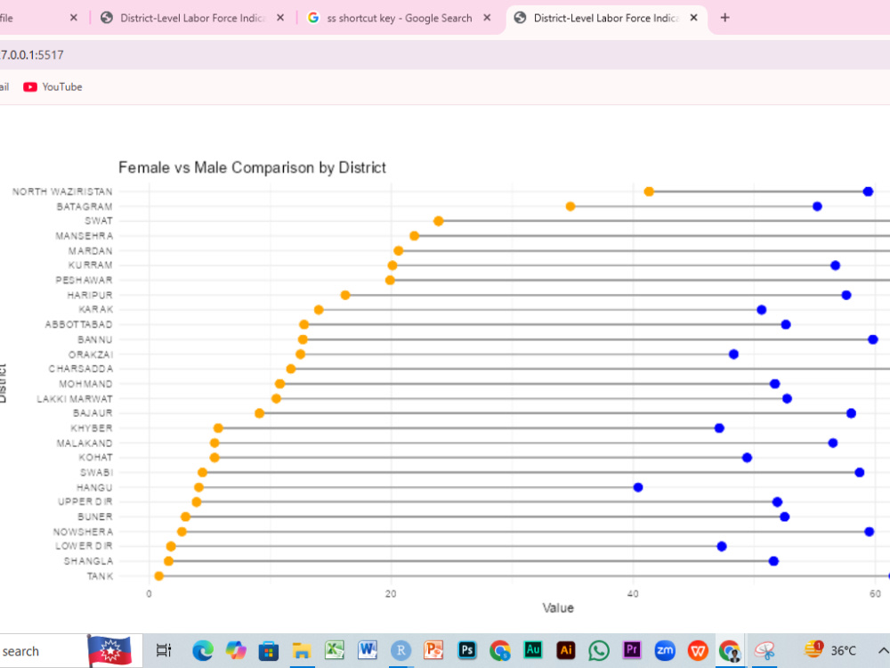Open Adobe Audition taskbar icon
Image resolution: width=890 pixels, height=668 pixels.
coord(533,650)
